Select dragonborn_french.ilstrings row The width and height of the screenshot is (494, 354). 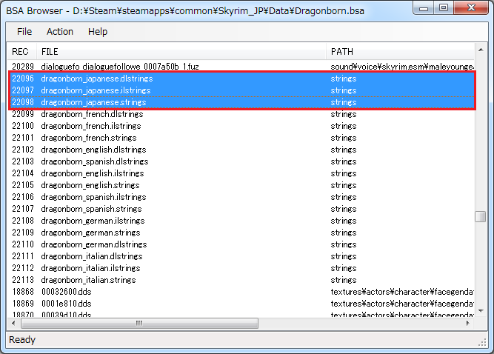(241, 126)
